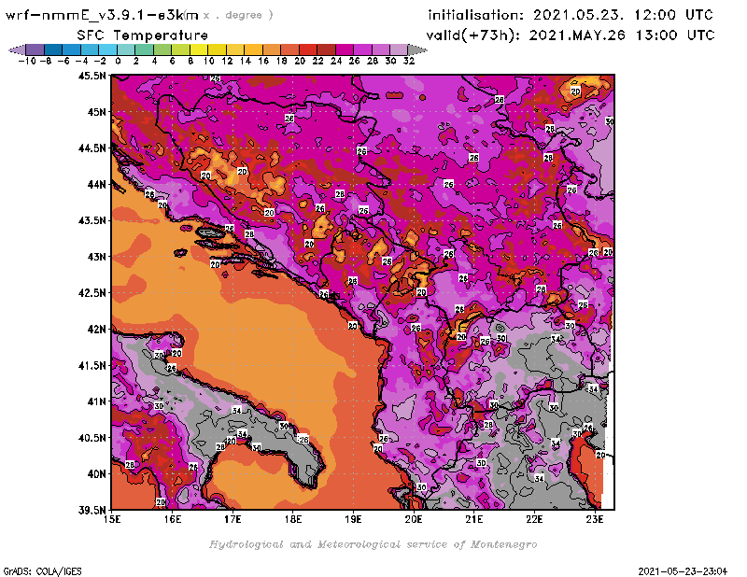
Task: Click the '41.5N' latitude label
Action: (92, 365)
